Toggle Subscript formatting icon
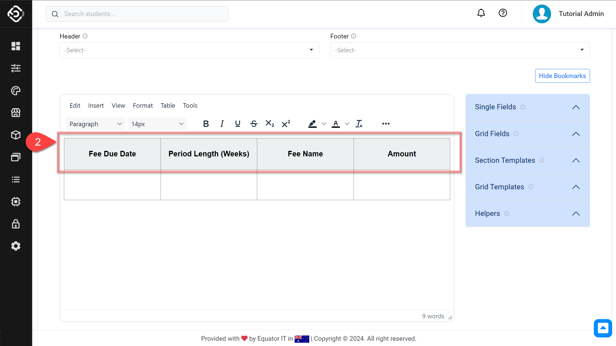 pyautogui.click(x=270, y=124)
